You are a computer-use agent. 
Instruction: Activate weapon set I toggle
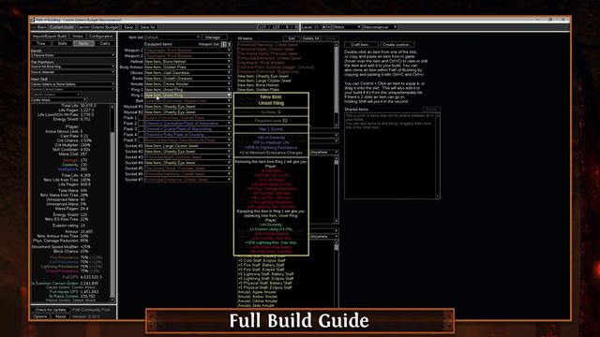[x=224, y=44]
